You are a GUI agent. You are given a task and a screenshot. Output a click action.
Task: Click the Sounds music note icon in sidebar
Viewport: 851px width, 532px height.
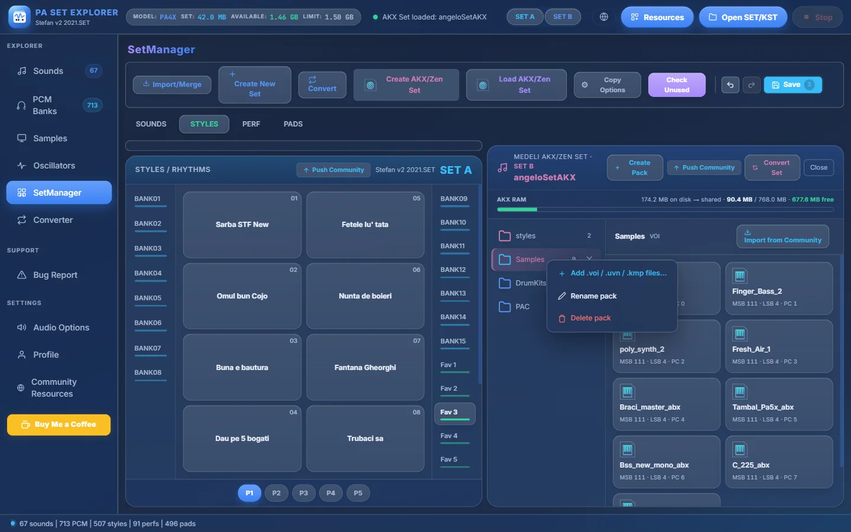22,71
